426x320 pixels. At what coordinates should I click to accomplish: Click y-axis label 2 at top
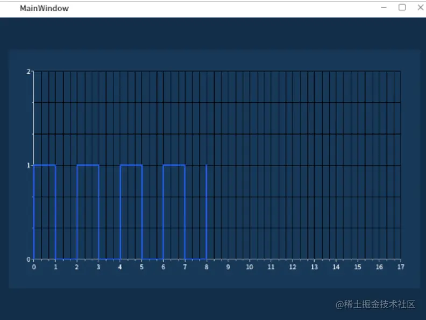coord(29,72)
